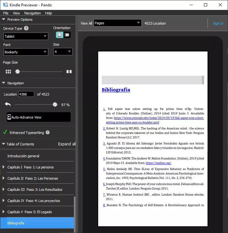
Task: Open the Device Type Tablet dropdown
Action: [26, 36]
